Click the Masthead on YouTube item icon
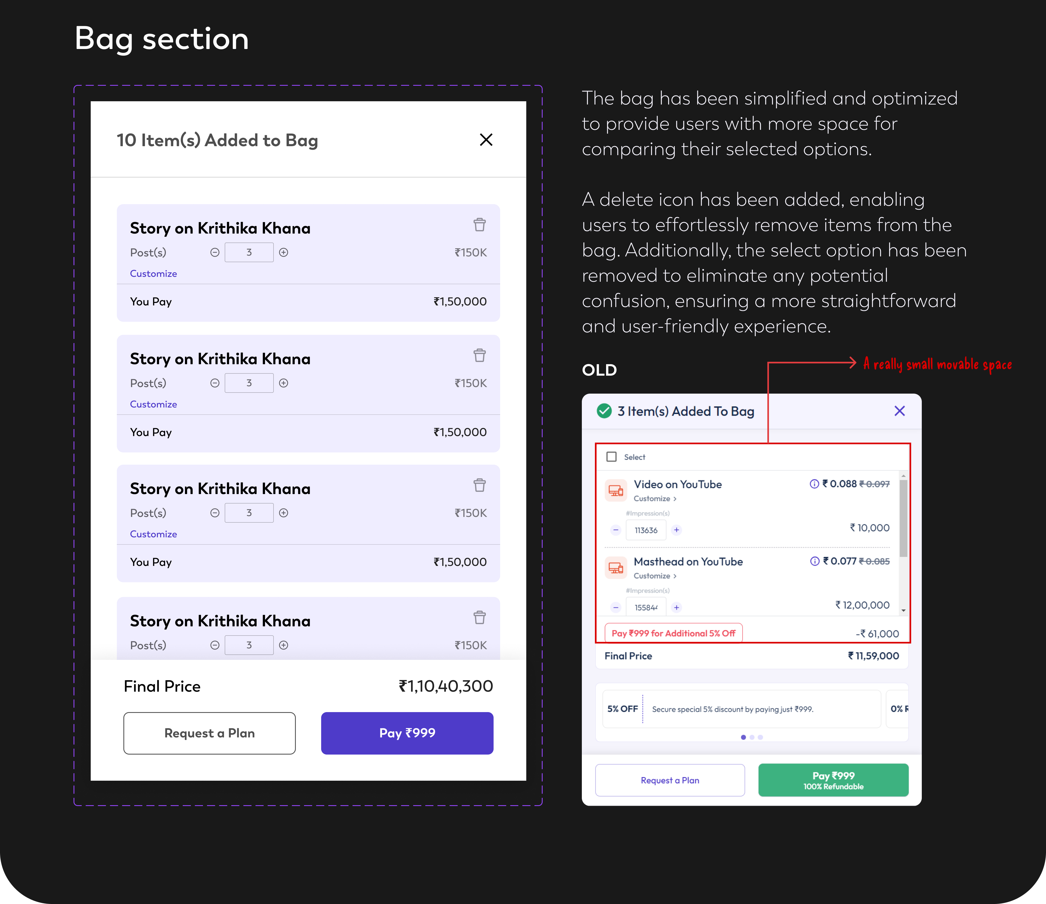This screenshot has width=1046, height=904. (x=615, y=568)
